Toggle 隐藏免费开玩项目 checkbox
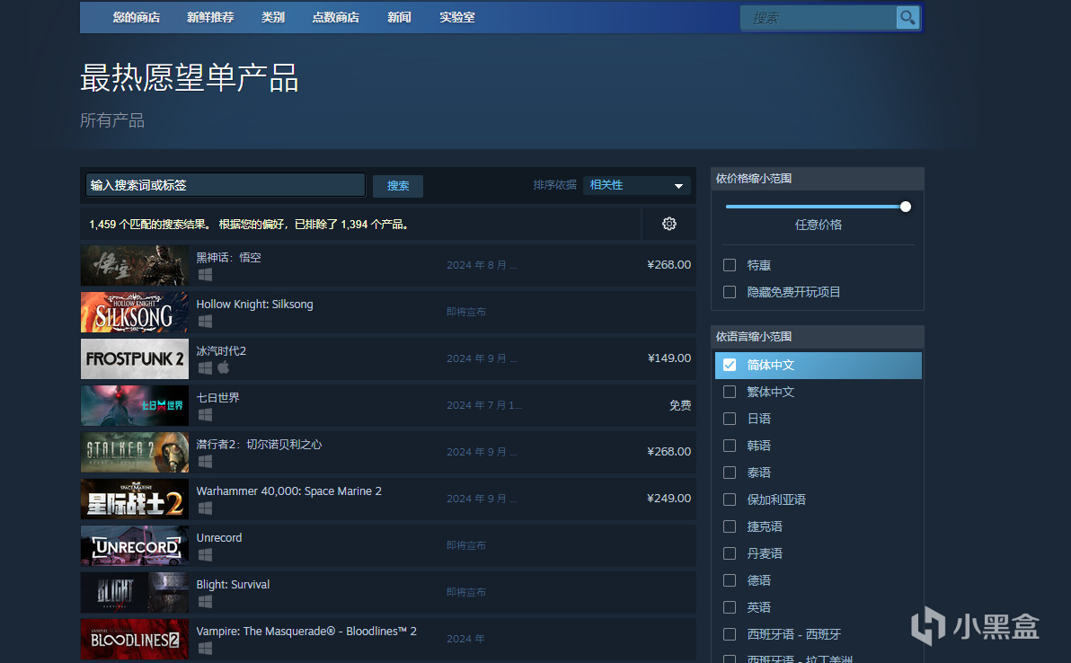Image resolution: width=1071 pixels, height=663 pixels. point(730,292)
